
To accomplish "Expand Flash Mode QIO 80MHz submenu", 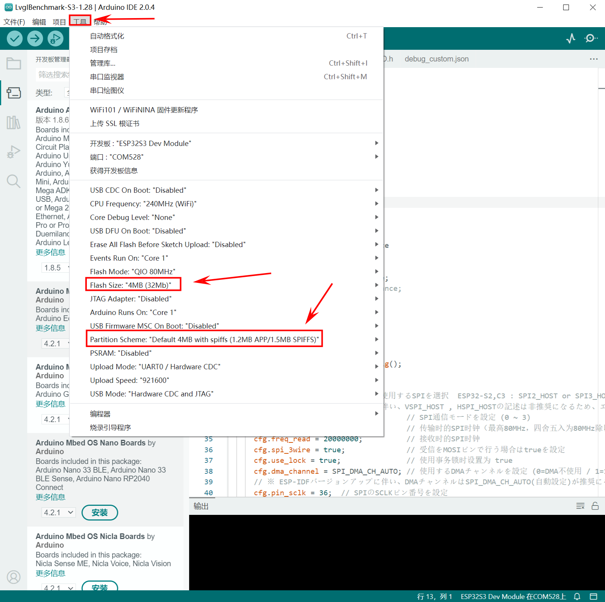I will (x=226, y=272).
